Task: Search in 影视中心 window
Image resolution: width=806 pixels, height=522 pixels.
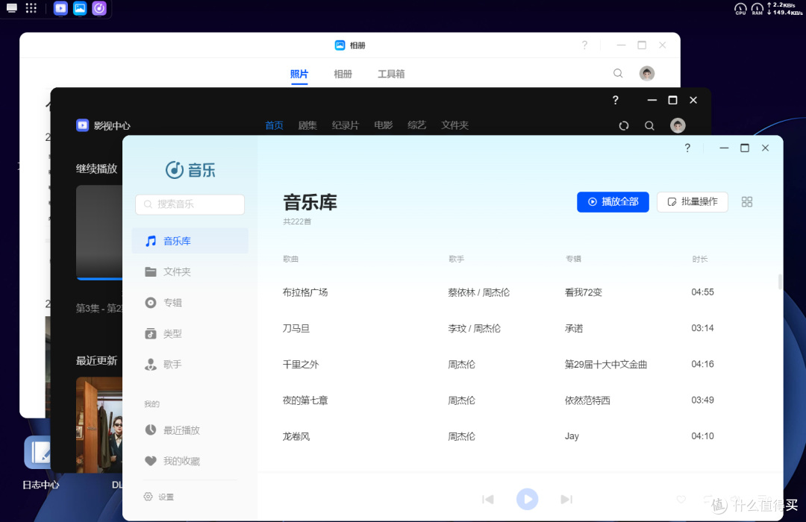Action: tap(649, 125)
